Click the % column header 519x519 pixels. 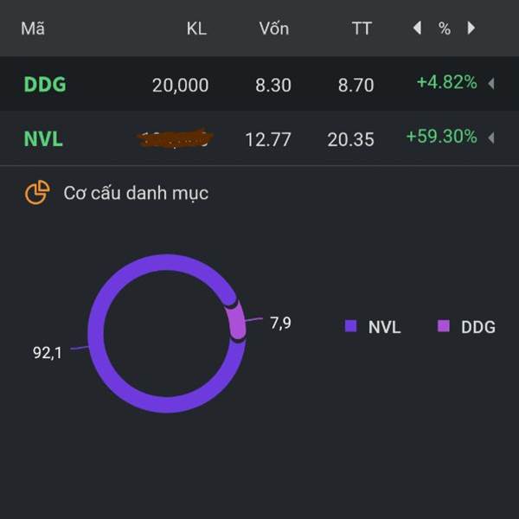(445, 29)
